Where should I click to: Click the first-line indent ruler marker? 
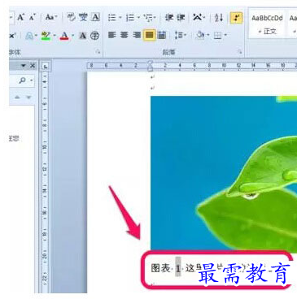pyautogui.click(x=151, y=63)
